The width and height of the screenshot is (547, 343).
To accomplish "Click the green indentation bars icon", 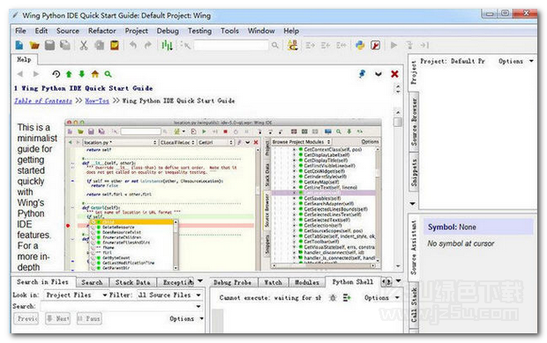I will tap(167, 45).
